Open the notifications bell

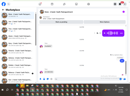point(120,4)
